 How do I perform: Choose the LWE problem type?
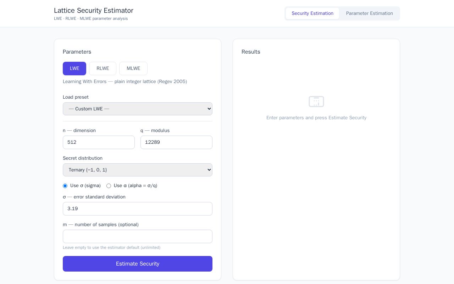click(x=74, y=69)
